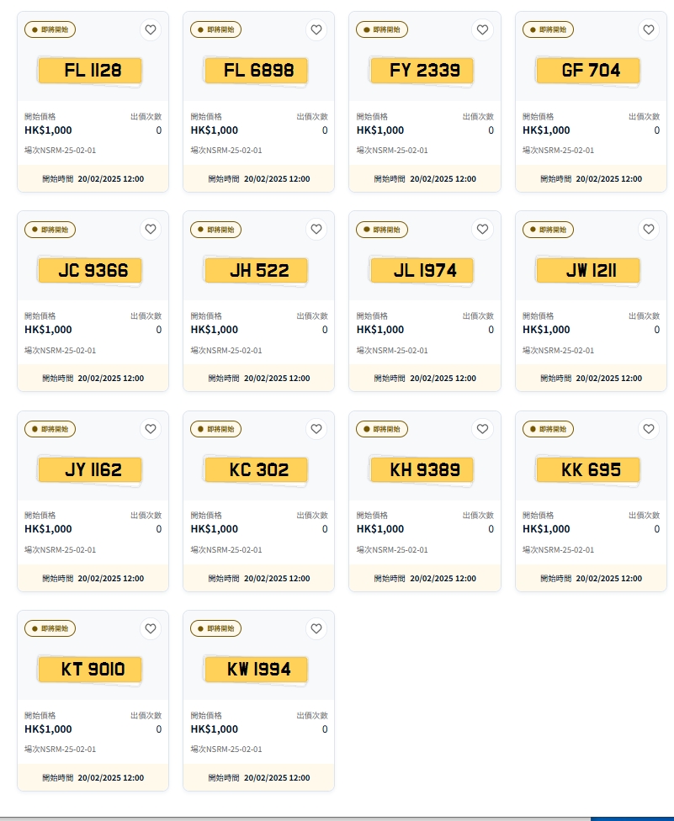Toggle heart on KH 9389 card

click(x=482, y=429)
